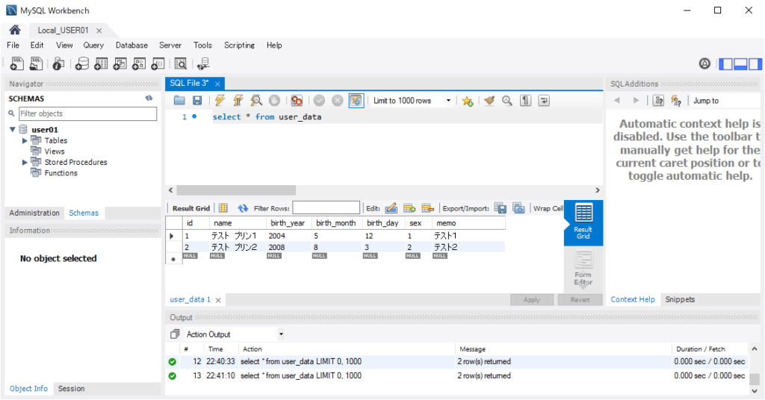Open the Snippets tab
Screen dimensions: 765x400
(x=679, y=299)
